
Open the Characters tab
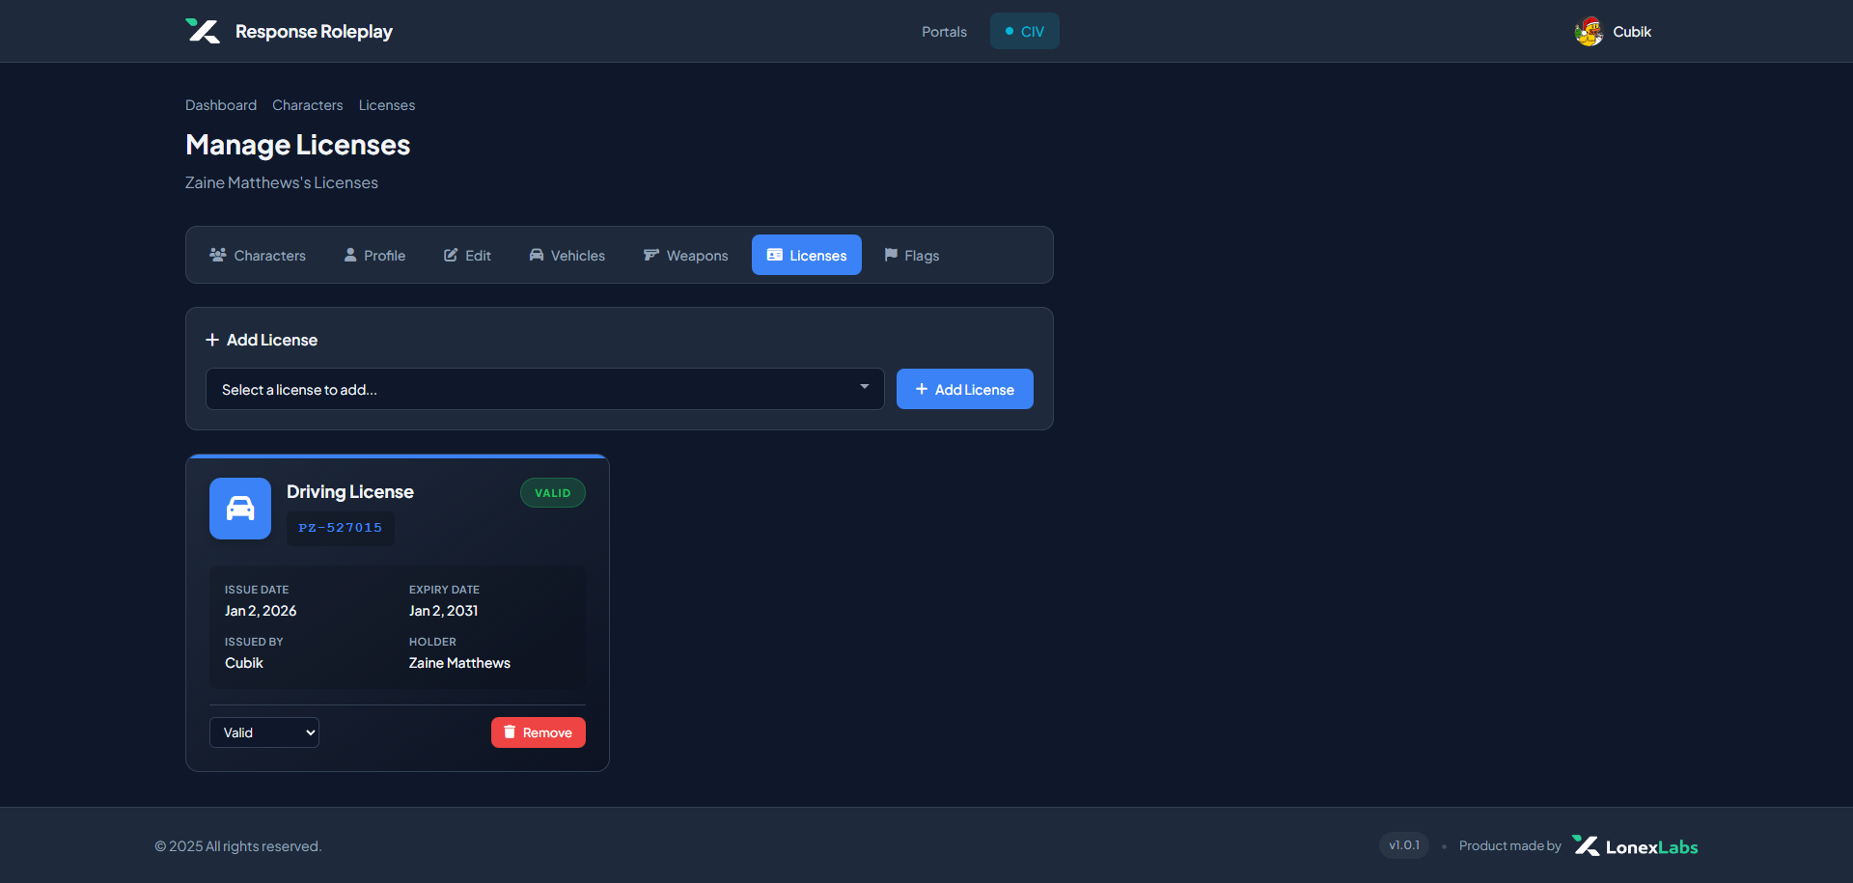coord(258,255)
